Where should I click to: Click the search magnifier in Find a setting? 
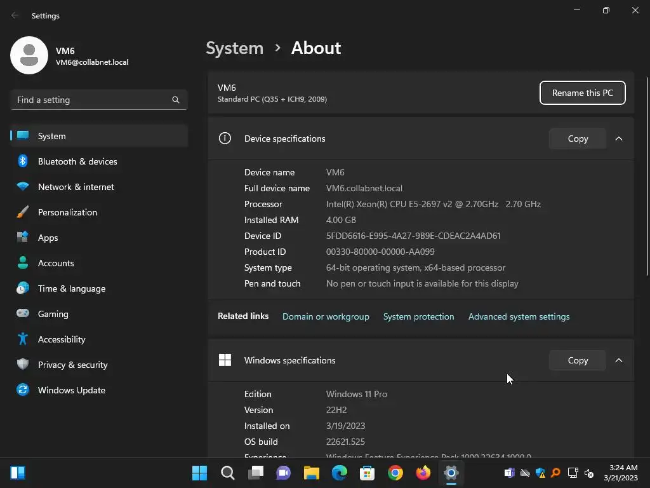[x=176, y=100]
